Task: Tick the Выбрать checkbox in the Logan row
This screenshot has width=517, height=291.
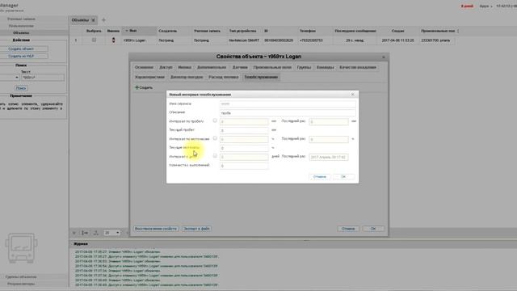Action: (x=94, y=40)
